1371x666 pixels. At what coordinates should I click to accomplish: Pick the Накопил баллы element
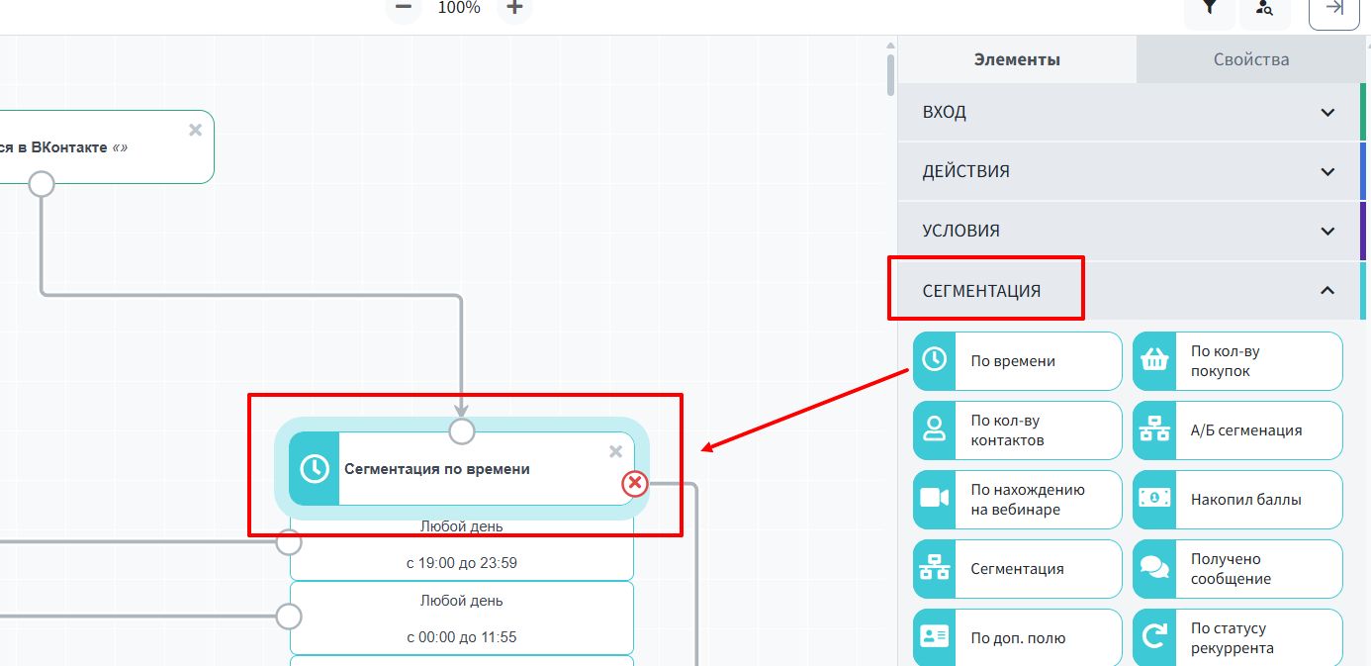[1237, 500]
